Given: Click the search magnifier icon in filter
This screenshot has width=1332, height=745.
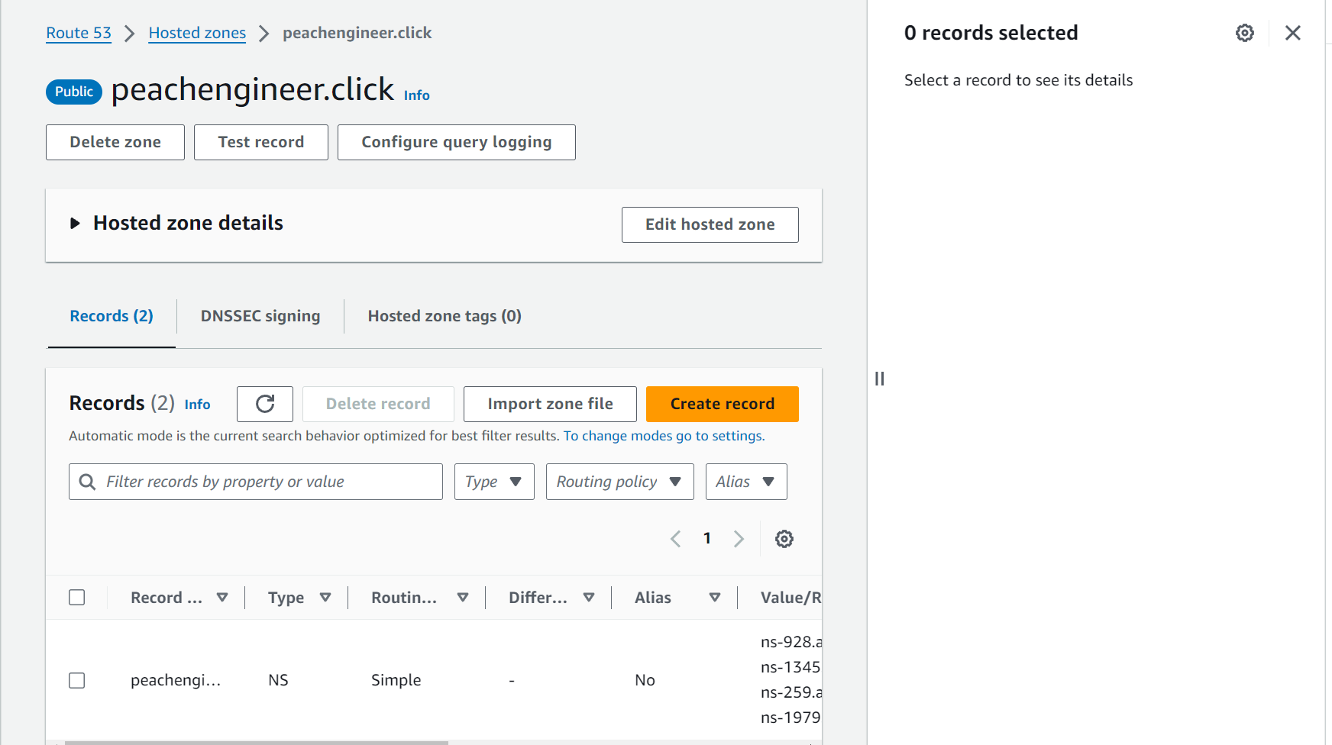Looking at the screenshot, I should pos(88,482).
